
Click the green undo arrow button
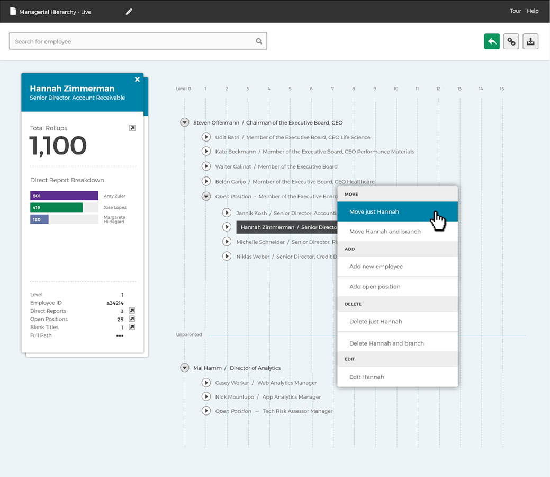click(x=491, y=41)
